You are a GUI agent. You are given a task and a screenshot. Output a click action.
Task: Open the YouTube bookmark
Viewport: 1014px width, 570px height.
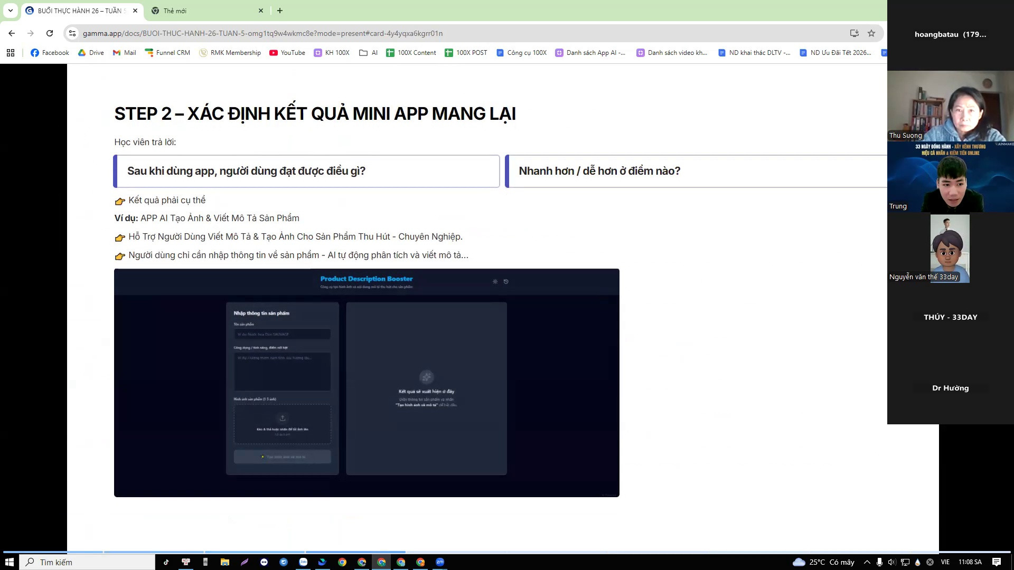coord(287,53)
